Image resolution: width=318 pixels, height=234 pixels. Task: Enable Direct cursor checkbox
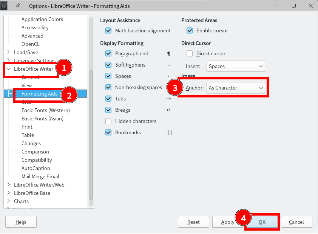coord(190,53)
